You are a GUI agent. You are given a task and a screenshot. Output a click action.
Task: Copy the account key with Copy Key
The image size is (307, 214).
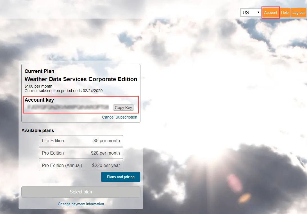tap(123, 108)
